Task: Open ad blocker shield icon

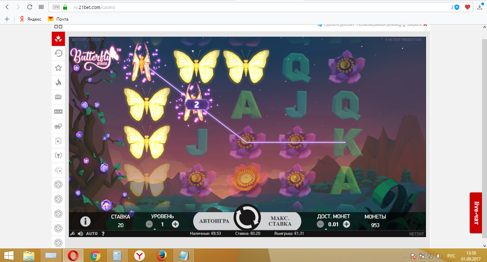Action: click(456, 7)
